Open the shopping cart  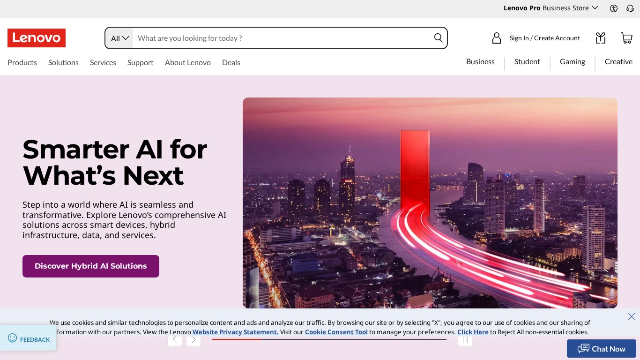[x=626, y=38]
